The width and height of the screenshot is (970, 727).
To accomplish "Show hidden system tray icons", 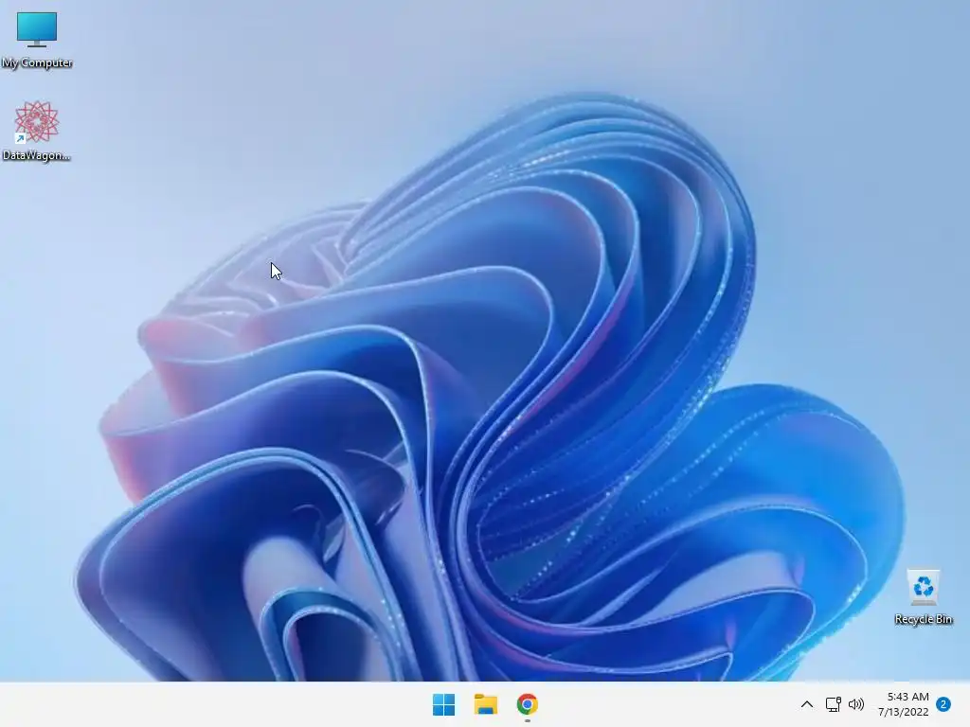I will coord(807,704).
